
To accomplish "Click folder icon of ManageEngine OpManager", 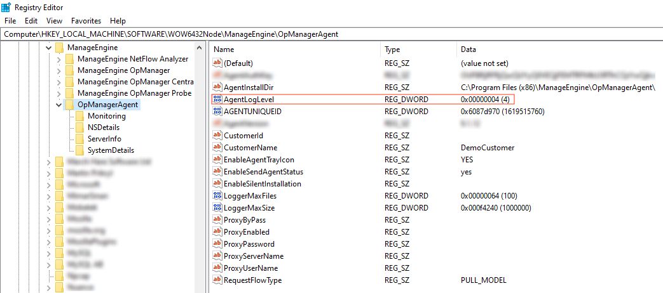I will [70, 70].
